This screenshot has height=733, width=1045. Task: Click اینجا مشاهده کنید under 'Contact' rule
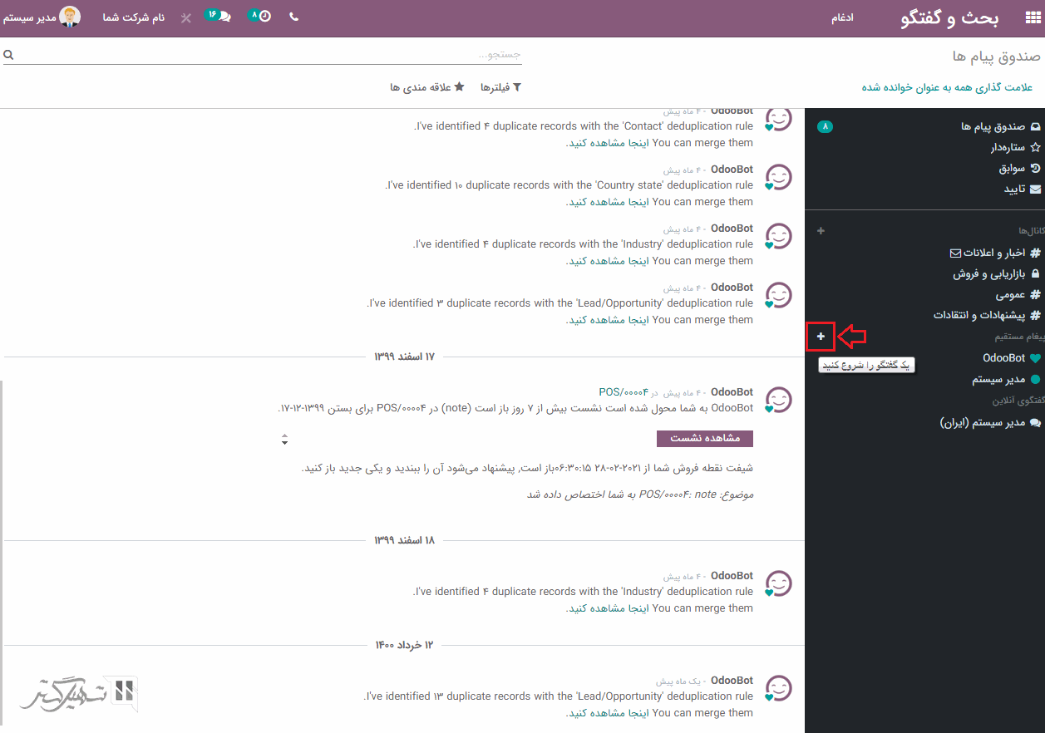(x=607, y=143)
